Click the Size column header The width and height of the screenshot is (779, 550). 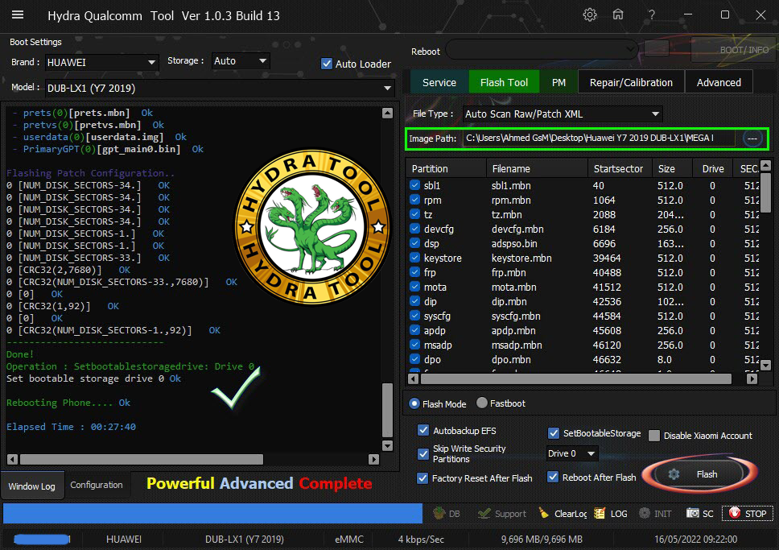tap(671, 168)
